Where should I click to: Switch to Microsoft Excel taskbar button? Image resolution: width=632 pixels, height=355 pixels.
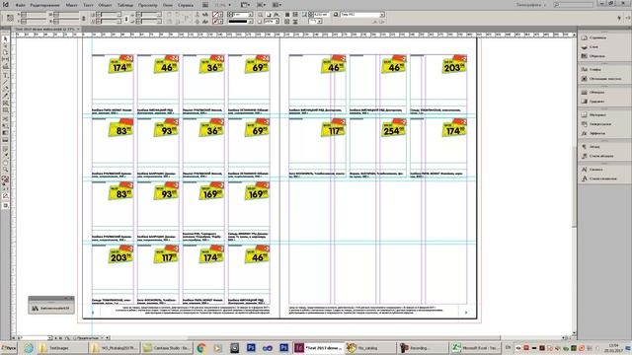pos(474,348)
